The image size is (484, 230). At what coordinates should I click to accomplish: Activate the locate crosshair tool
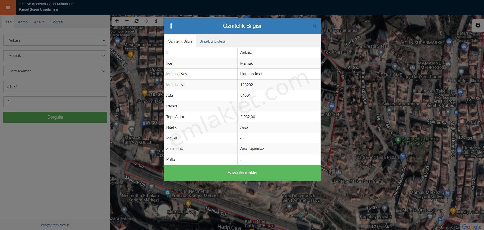[x=146, y=21]
